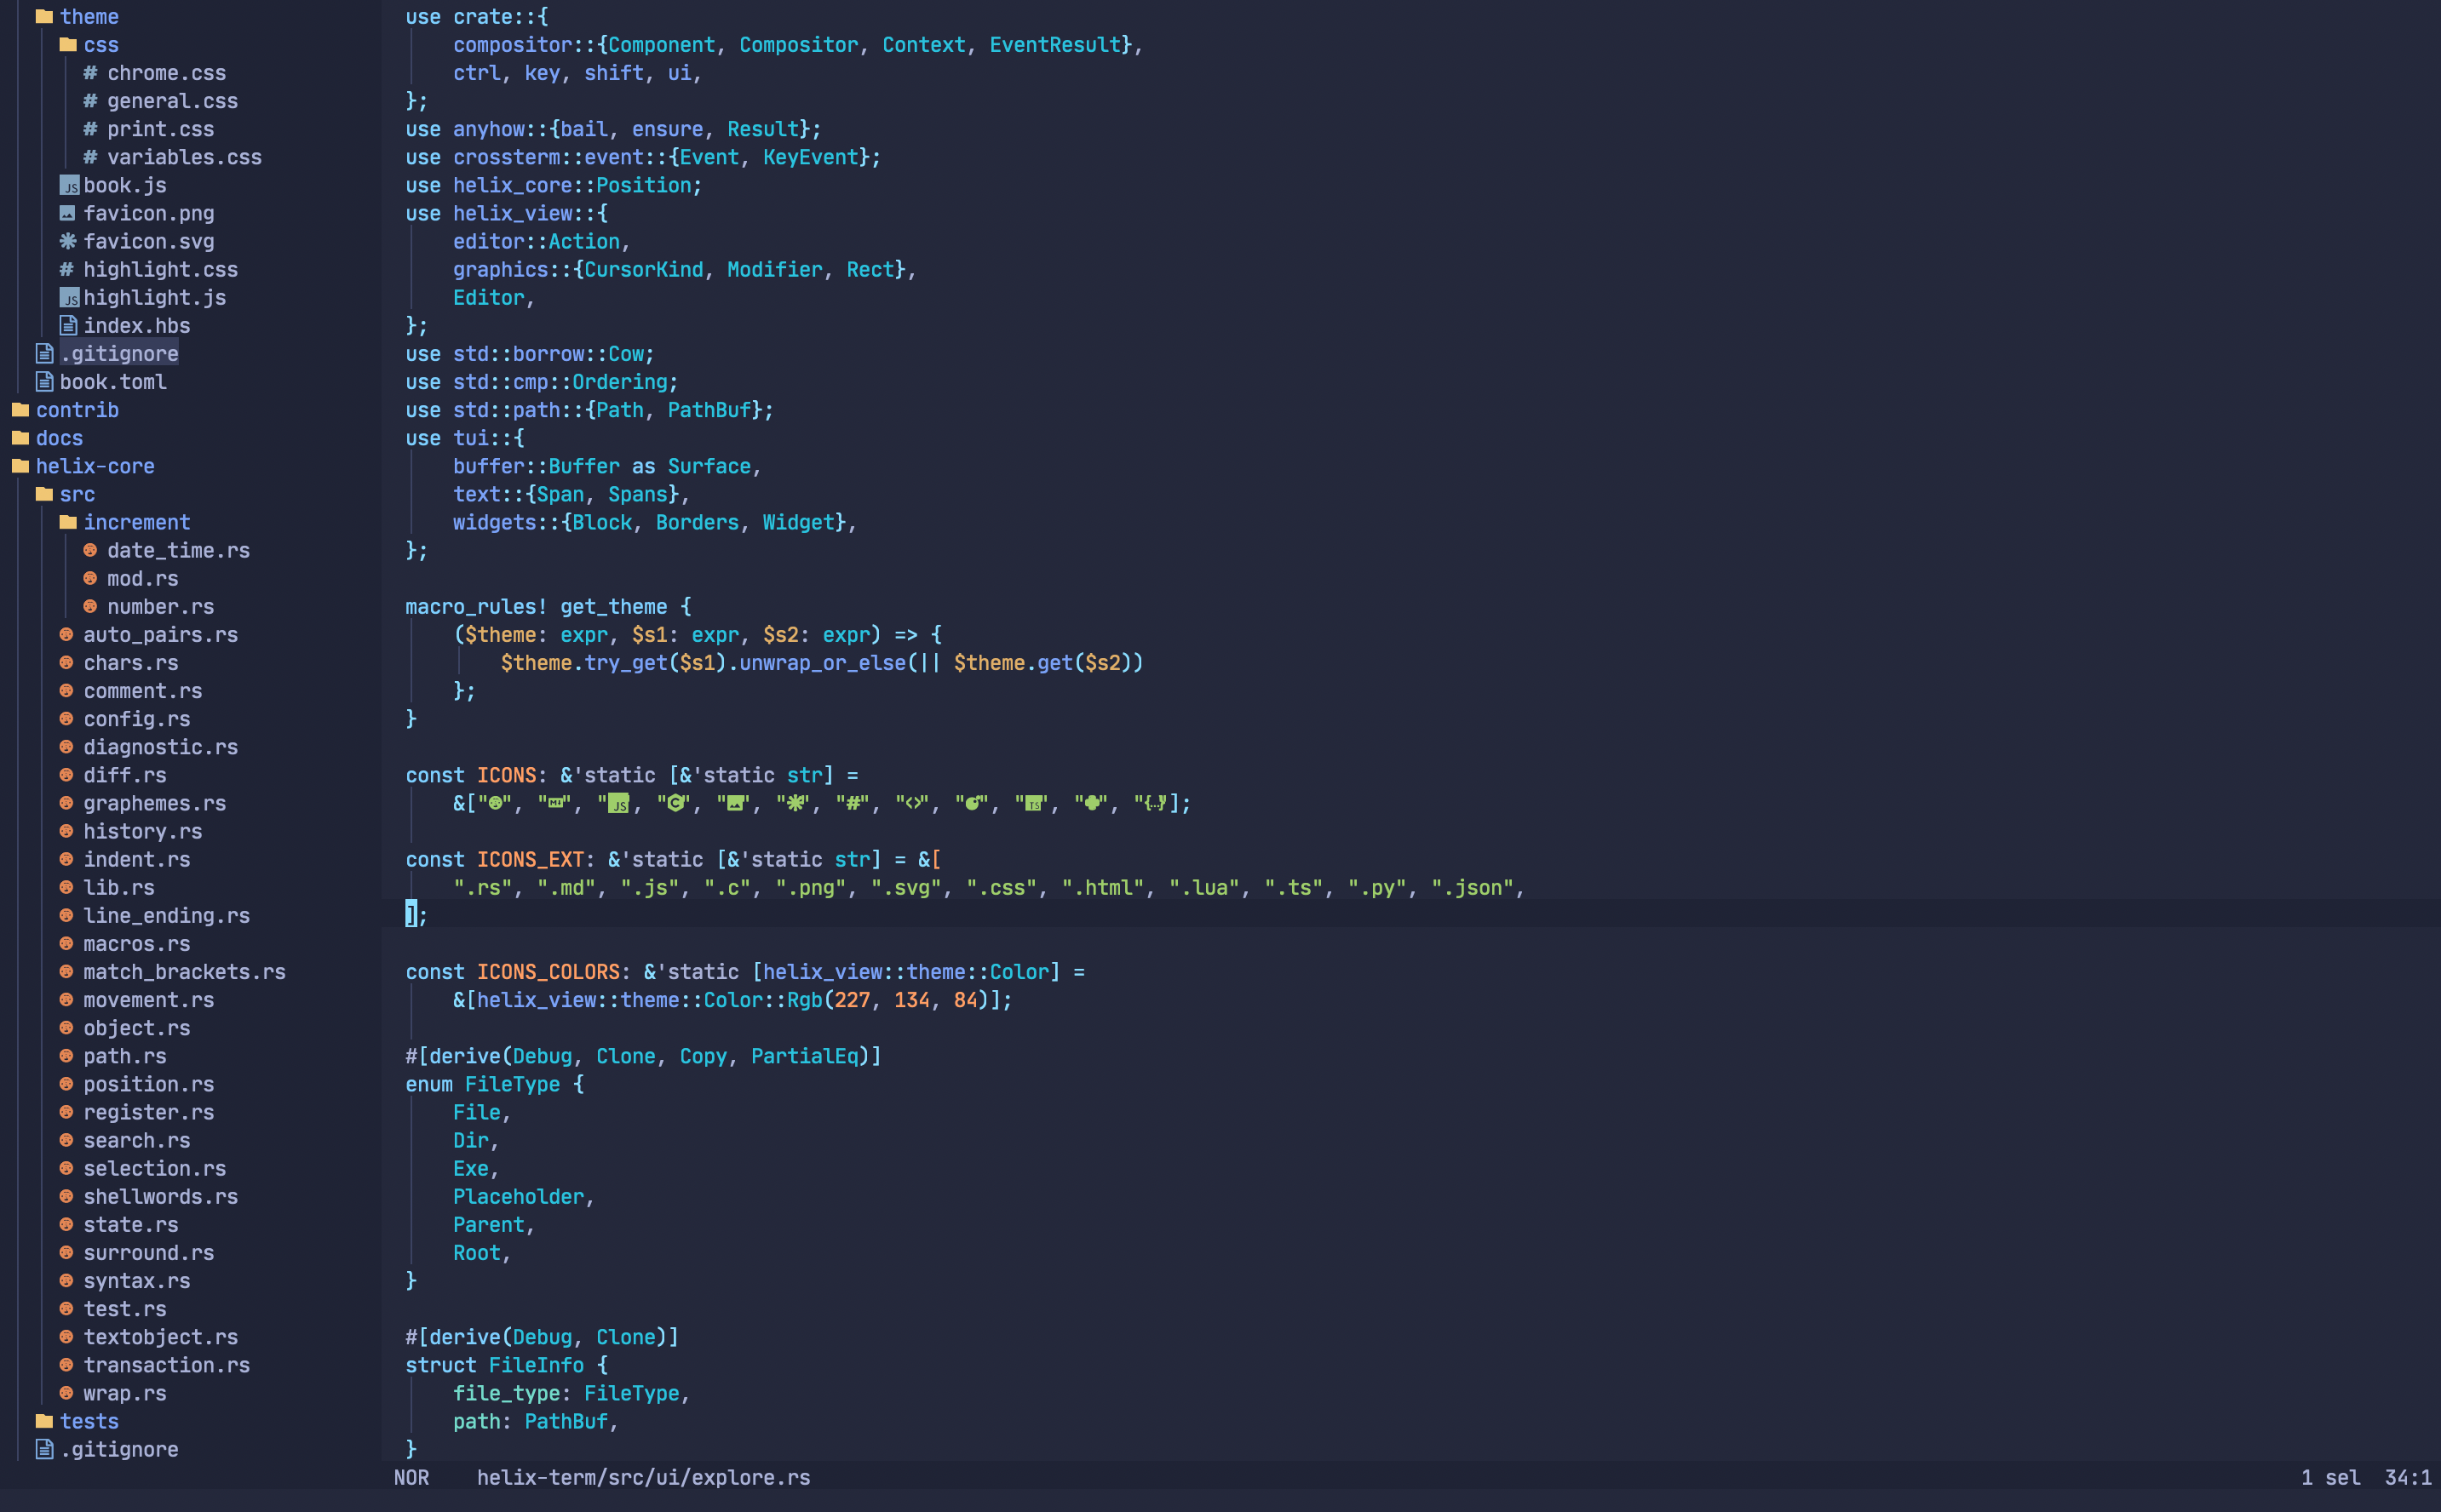Collapse the helix-core folder
Viewport: 2441px width, 1512px height.
click(95, 466)
